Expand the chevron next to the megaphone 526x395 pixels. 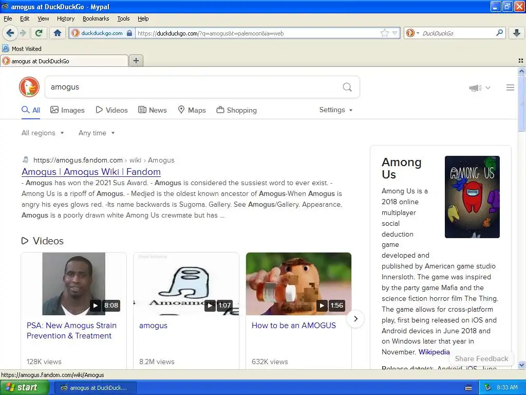(x=488, y=87)
